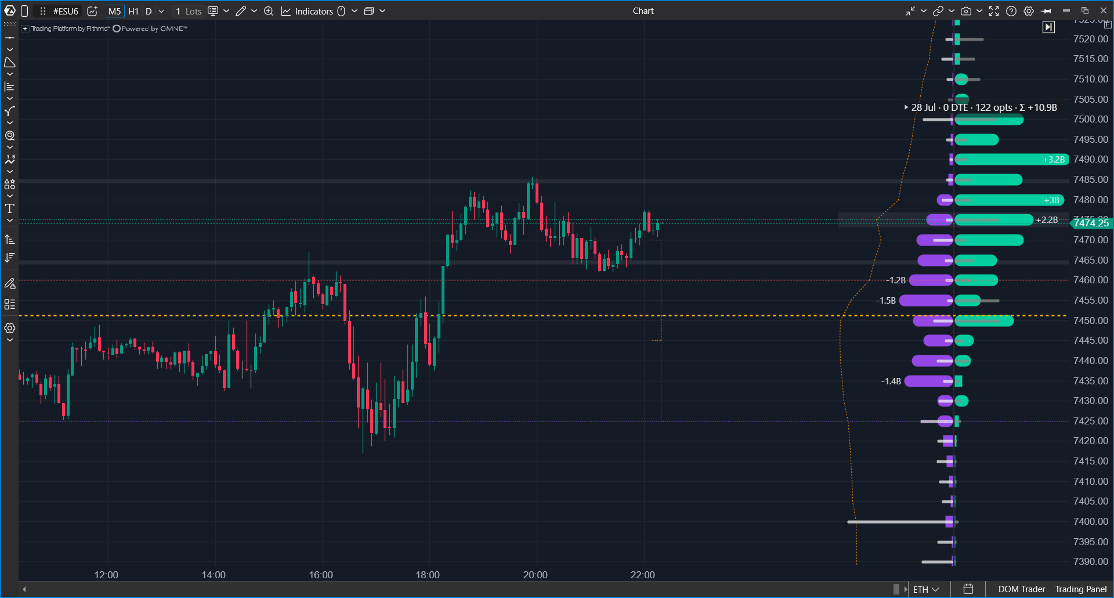Toggle the chart legend expander box
The image size is (1114, 598).
click(25, 28)
